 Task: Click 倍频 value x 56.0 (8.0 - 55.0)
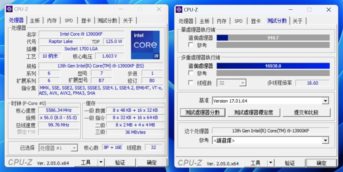click(x=59, y=118)
